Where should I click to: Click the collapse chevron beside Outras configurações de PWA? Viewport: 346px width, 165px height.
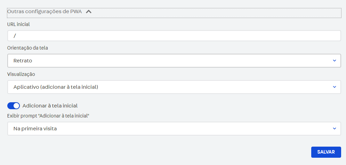tap(89, 11)
